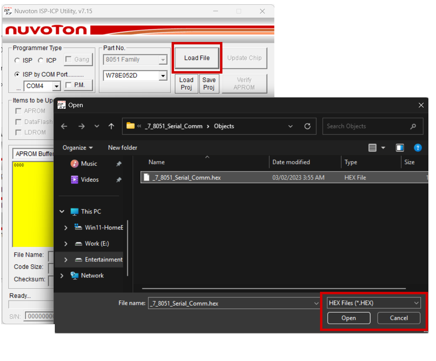Expand Entertainment drive node
Viewport: 436px width, 361px height.
pyautogui.click(x=66, y=259)
